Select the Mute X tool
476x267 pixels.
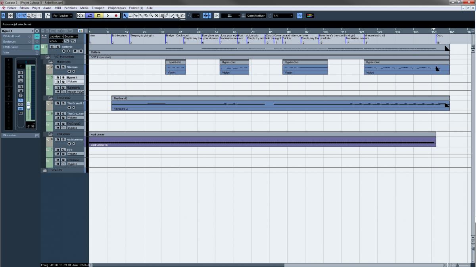pos(156,15)
